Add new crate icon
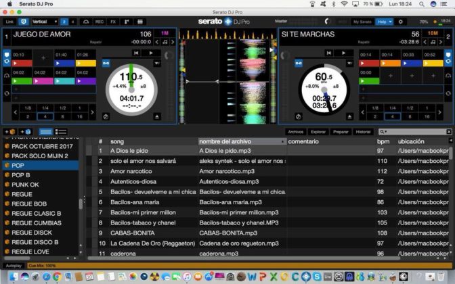The width and height of the screenshot is (455, 284). coord(10,132)
